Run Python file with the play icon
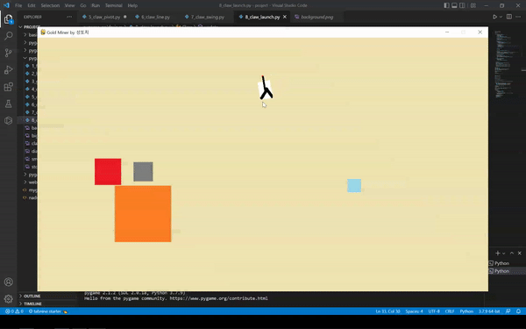This screenshot has width=526, height=329. tap(494, 17)
